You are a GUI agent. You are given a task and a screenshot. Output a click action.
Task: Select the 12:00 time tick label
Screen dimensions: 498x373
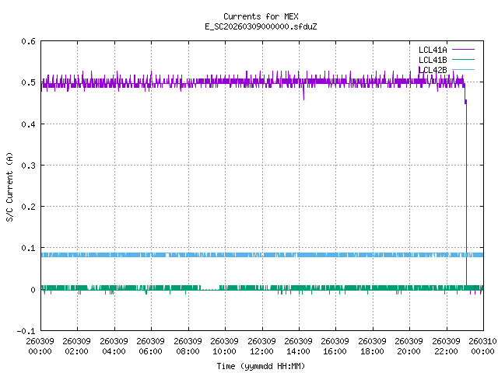(261, 346)
